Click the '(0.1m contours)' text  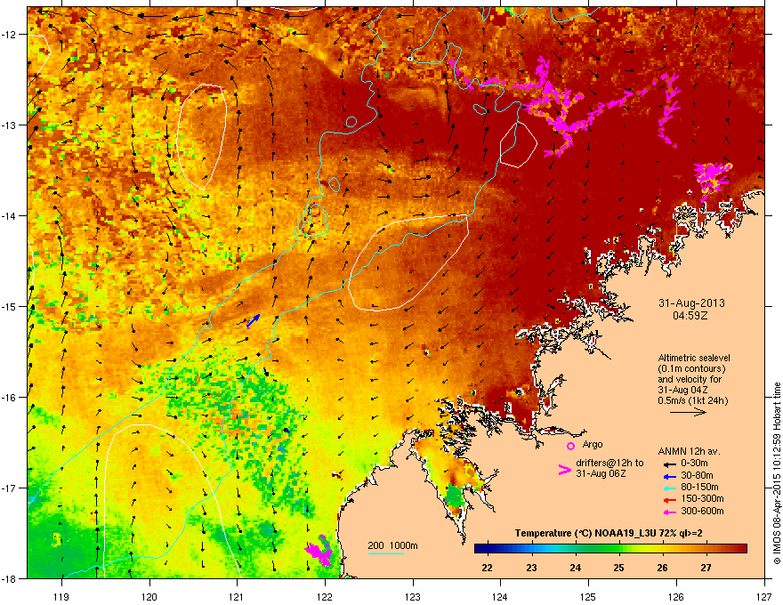tap(691, 368)
